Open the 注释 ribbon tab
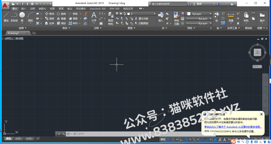Screen dimensions: 271x144 pyautogui.click(x=32, y=8)
